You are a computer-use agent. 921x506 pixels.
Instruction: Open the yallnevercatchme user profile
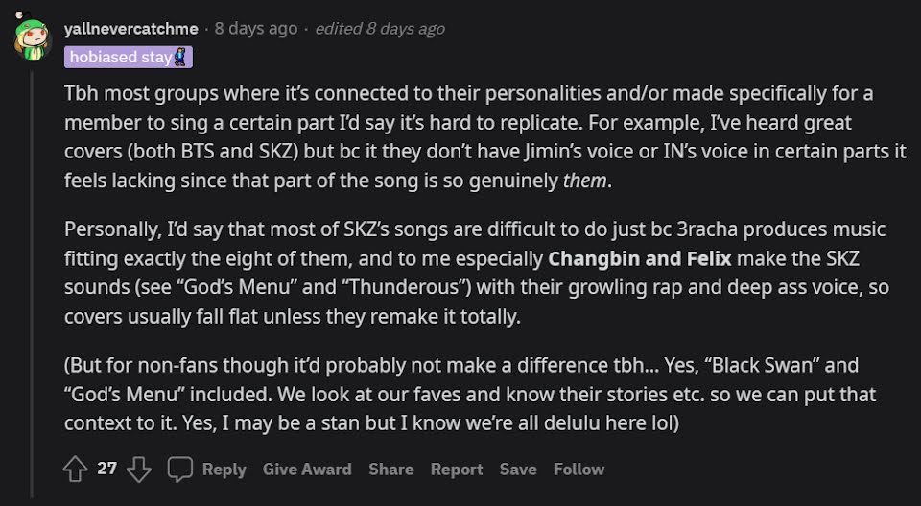point(132,28)
